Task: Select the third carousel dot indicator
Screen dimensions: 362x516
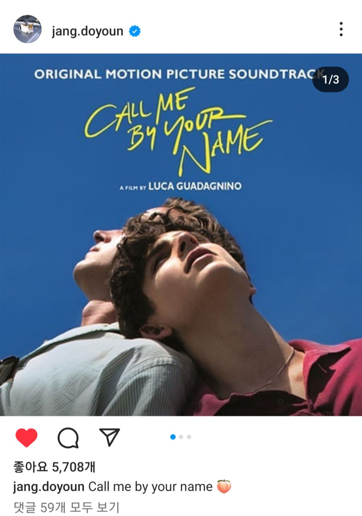Action: click(189, 437)
